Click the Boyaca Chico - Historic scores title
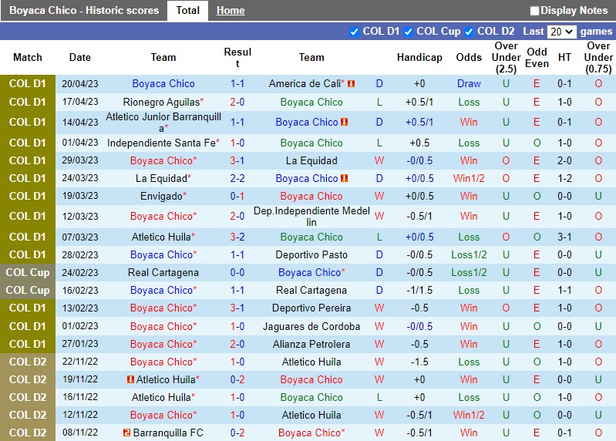The width and height of the screenshot is (616, 441). 84,11
